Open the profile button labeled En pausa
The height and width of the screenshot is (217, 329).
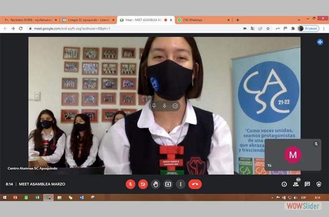pyautogui.click(x=308, y=28)
